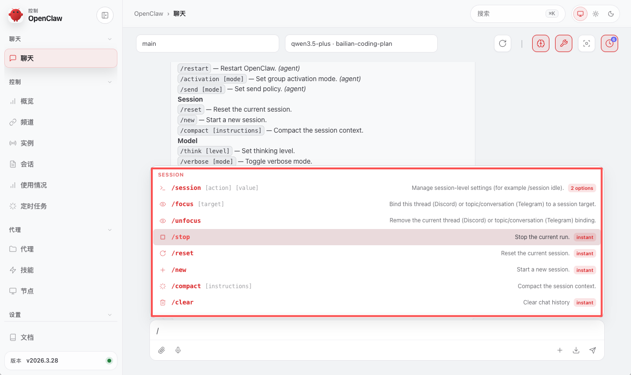631x375 pixels.
Task: Switch to light theme sun icon
Action: [596, 14]
